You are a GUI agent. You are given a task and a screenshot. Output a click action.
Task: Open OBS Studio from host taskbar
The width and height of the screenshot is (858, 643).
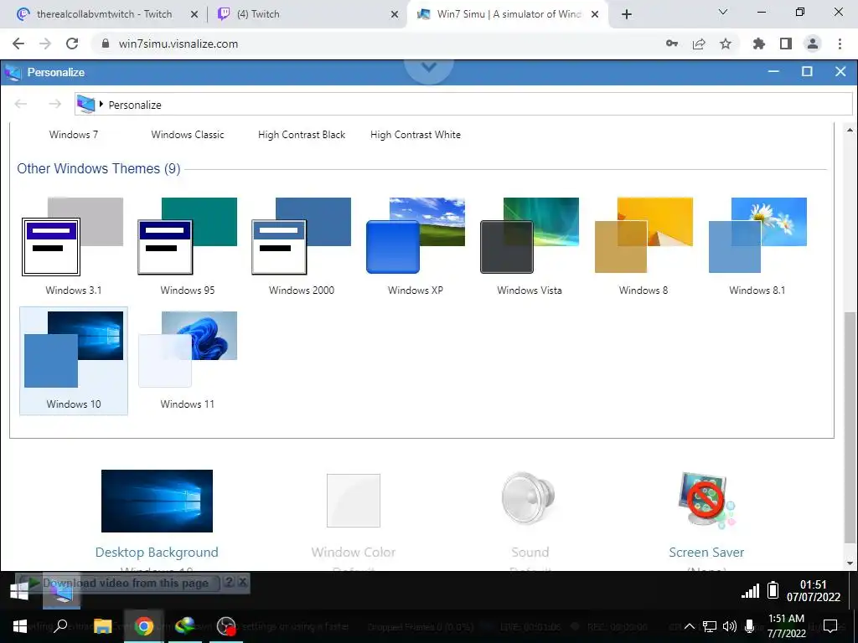click(226, 626)
